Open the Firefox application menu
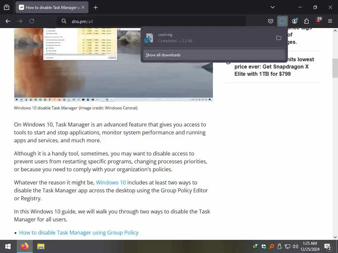The width and height of the screenshot is (338, 253). (330, 21)
